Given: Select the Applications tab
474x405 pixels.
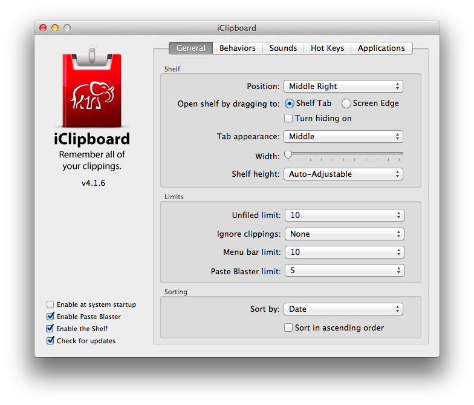Looking at the screenshot, I should tap(381, 48).
